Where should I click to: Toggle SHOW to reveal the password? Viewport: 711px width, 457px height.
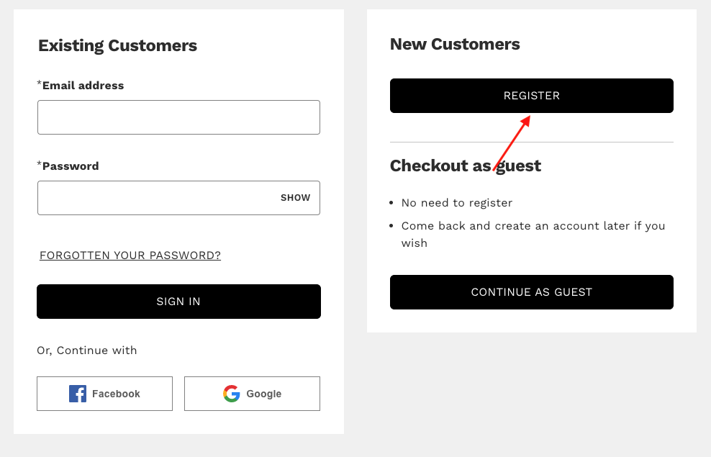click(x=295, y=198)
